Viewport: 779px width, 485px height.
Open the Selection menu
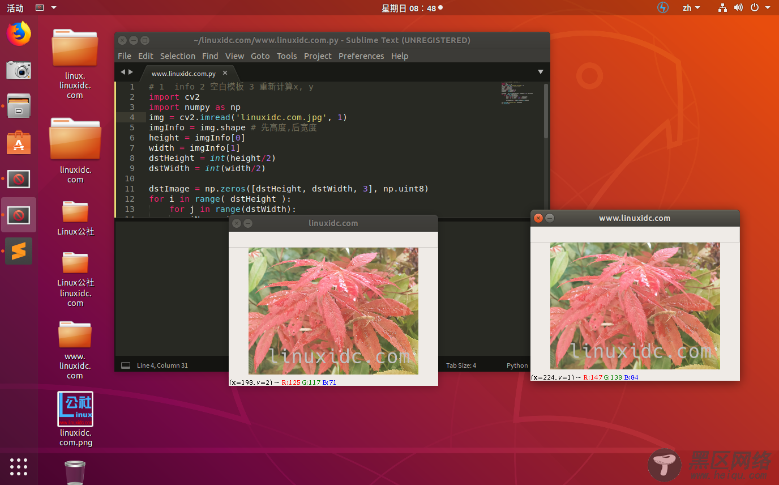(x=178, y=56)
